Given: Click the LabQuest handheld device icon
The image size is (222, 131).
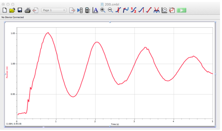Looking at the screenshot, I should point(87,10).
